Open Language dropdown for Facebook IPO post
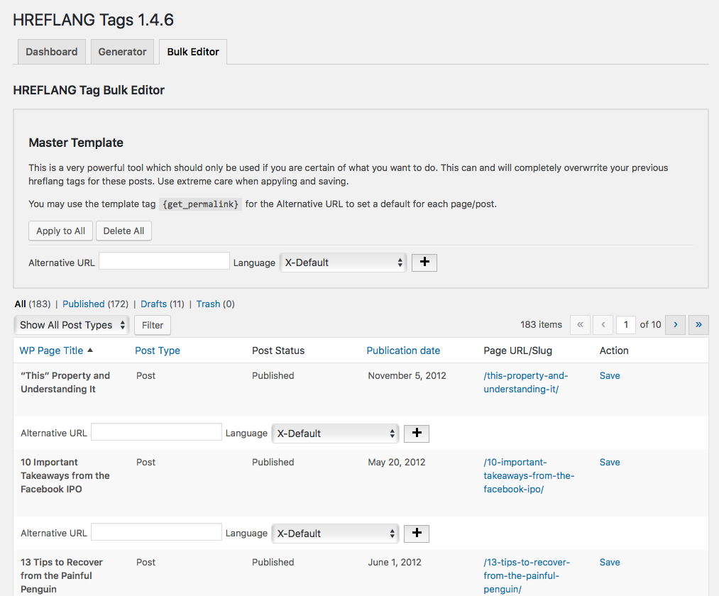This screenshot has height=596, width=719. click(x=336, y=533)
